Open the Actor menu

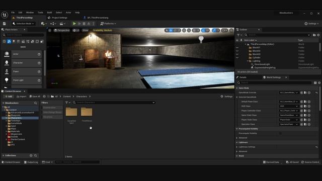tap(68, 13)
